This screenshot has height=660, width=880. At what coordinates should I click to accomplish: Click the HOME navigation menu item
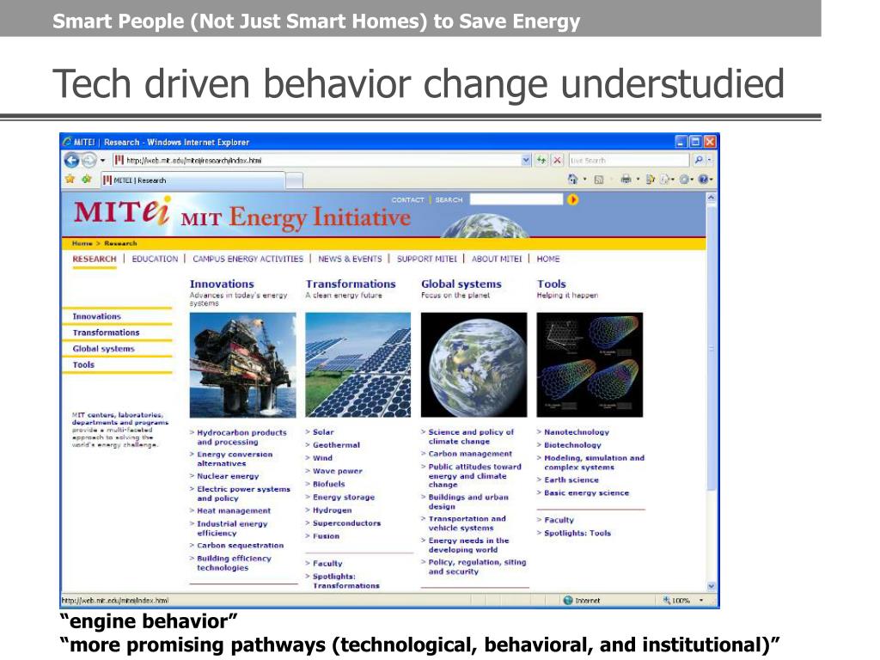pyautogui.click(x=548, y=259)
